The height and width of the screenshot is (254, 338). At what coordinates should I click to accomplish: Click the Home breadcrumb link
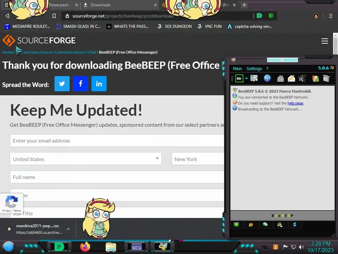8,52
